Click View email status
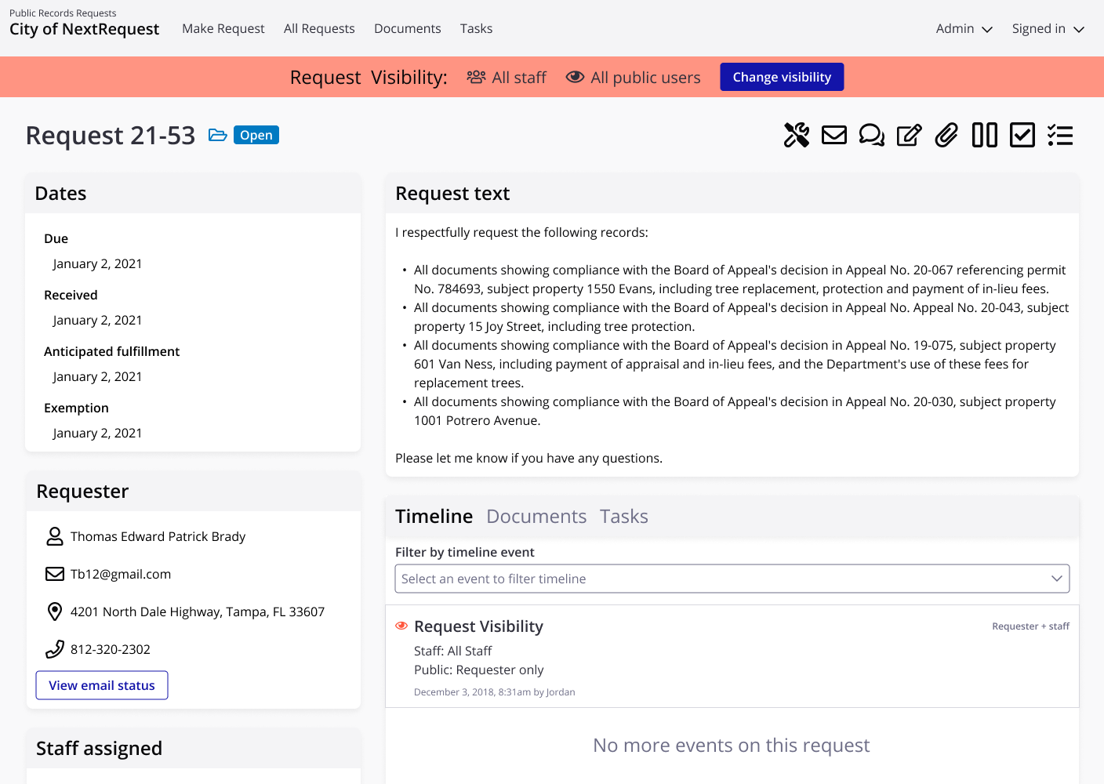 pos(101,684)
